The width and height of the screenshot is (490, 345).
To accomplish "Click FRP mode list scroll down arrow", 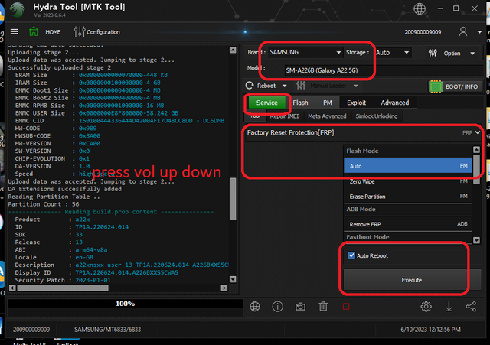I will 476,240.
